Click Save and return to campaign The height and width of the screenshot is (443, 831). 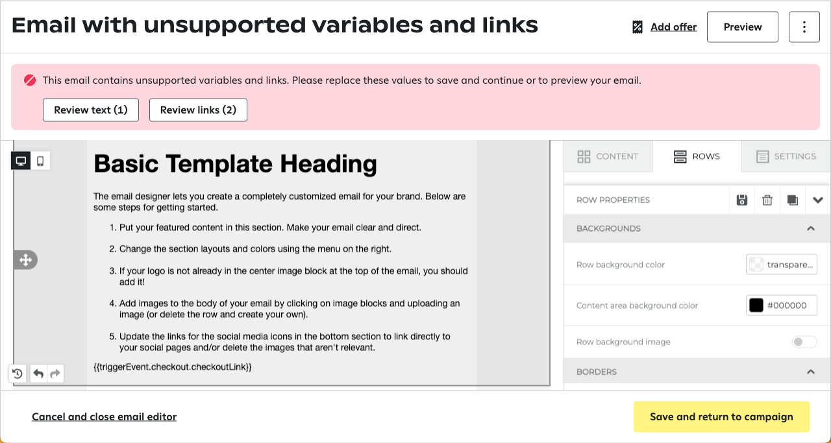(x=721, y=416)
